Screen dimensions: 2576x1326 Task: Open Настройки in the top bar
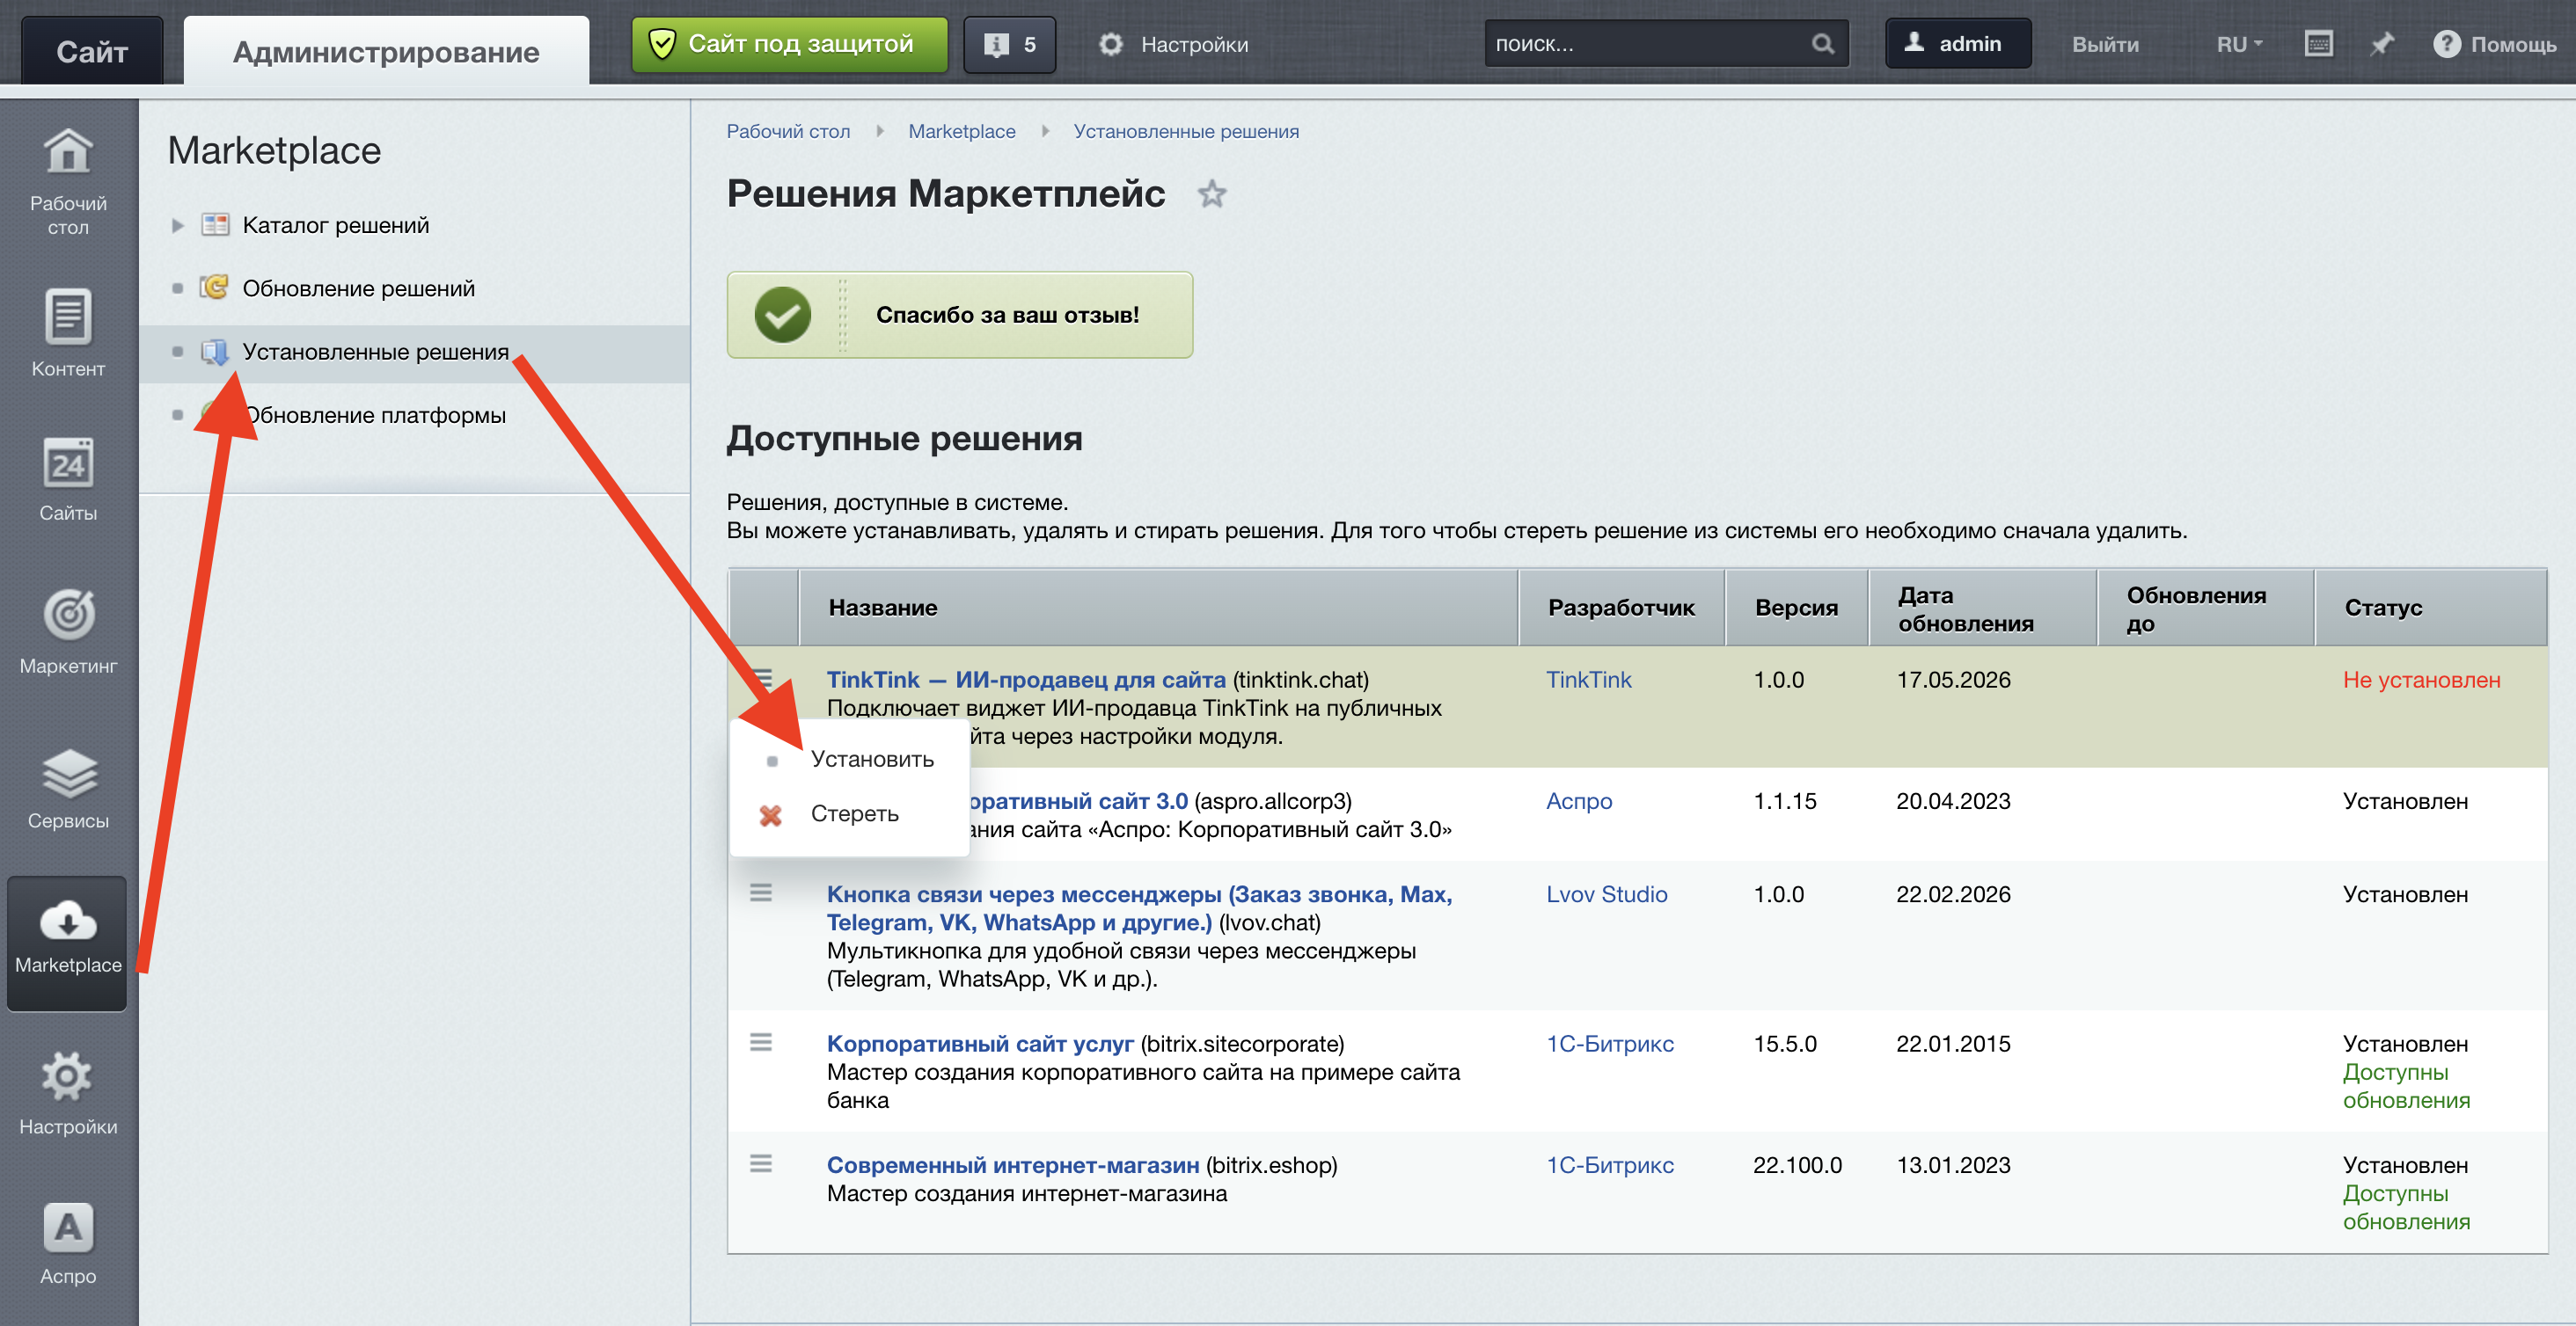[x=1173, y=44]
